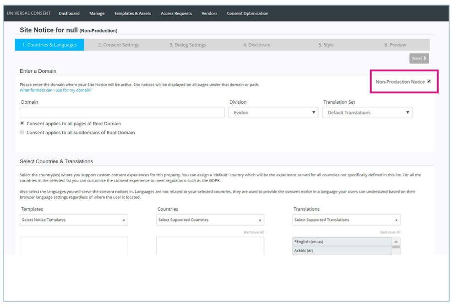
Task: Toggle the Non-Production Notice checkbox
Action: click(x=429, y=81)
